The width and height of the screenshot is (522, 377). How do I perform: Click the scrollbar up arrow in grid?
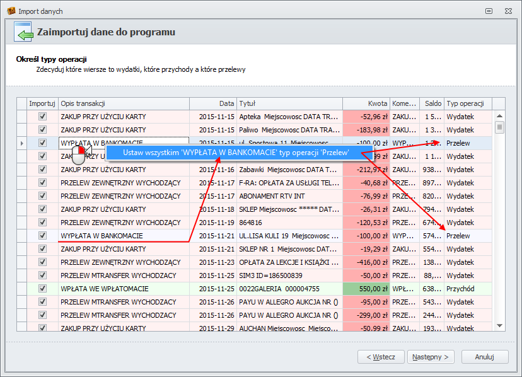[500, 117]
